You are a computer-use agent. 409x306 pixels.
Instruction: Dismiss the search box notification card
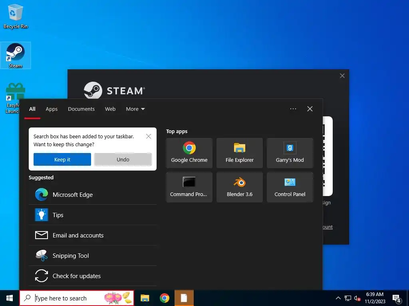point(149,136)
